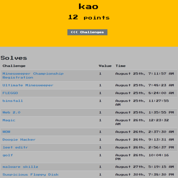Click value 1 in malware skillz row

click(x=100, y=167)
